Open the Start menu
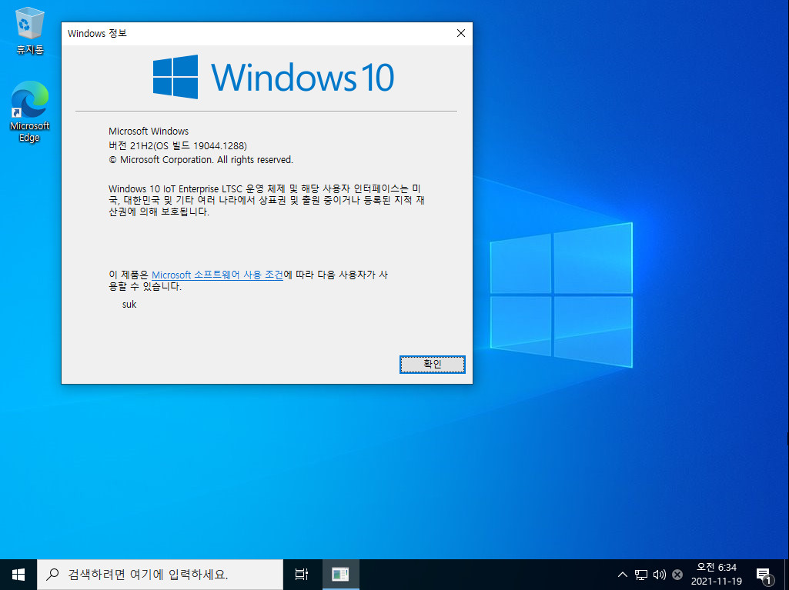 point(17,574)
